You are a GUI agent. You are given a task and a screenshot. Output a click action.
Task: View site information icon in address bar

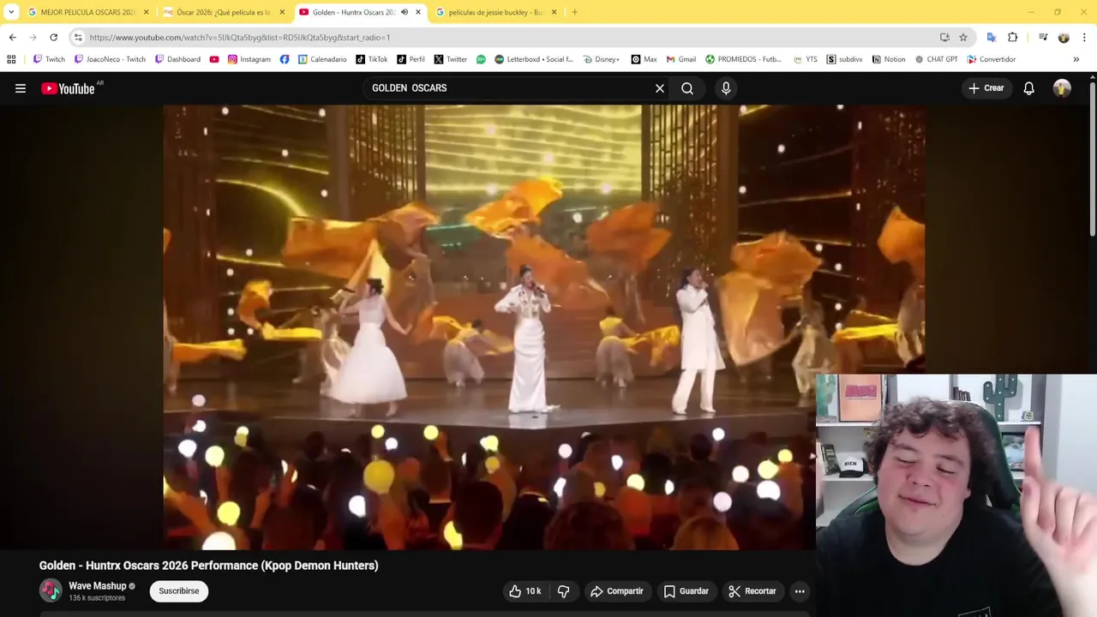(x=78, y=38)
